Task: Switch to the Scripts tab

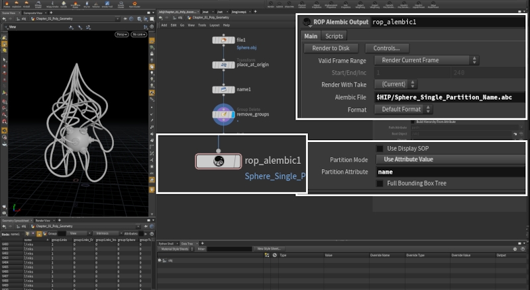Action: (335, 36)
